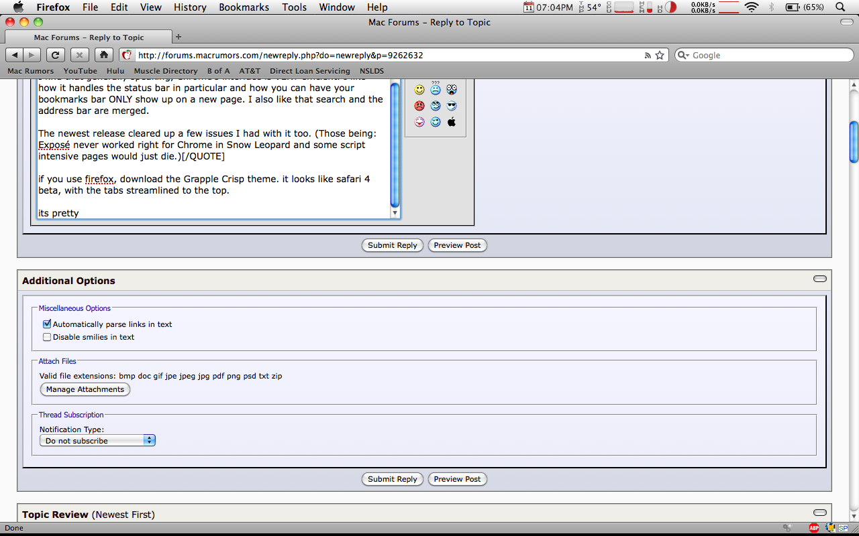Click the reply text area scrollbar
This screenshot has width=859, height=536.
point(395,145)
